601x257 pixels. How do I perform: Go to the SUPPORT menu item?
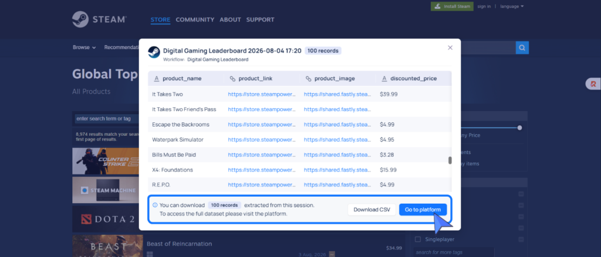coord(260,19)
